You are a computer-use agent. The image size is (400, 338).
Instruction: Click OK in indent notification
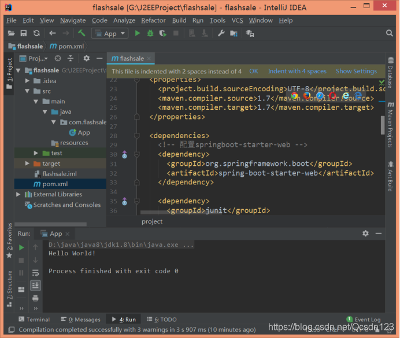(x=254, y=71)
